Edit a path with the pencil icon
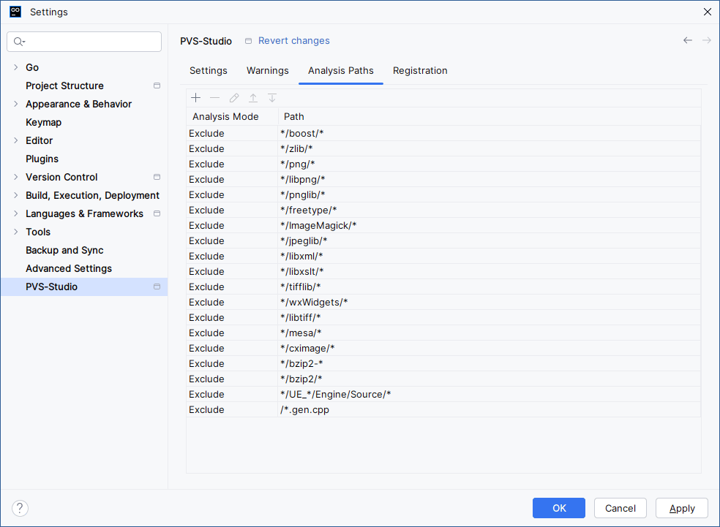Screen dimensions: 720x527 click(233, 97)
